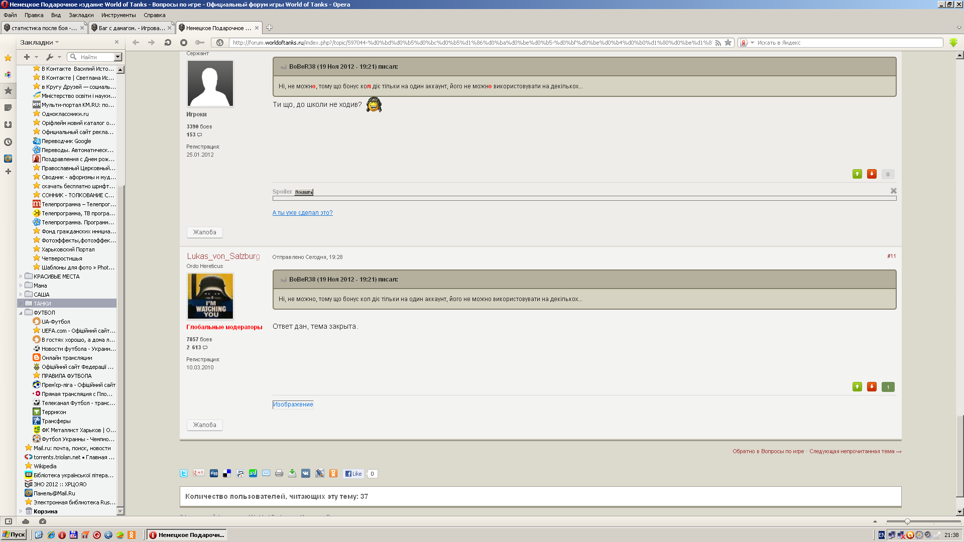Click the Жалоба button under post #11
Image resolution: width=964 pixels, height=542 pixels.
[x=204, y=425]
